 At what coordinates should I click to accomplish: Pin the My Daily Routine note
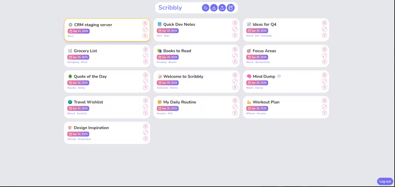pyautogui.click(x=235, y=113)
